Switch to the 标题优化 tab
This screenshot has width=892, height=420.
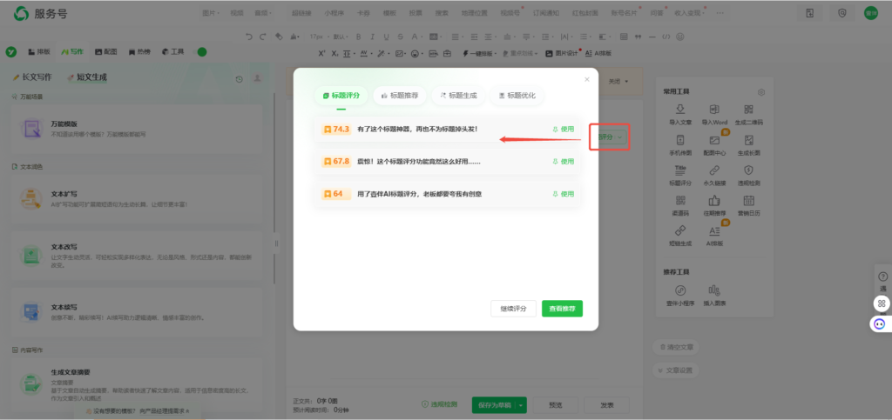pyautogui.click(x=517, y=95)
